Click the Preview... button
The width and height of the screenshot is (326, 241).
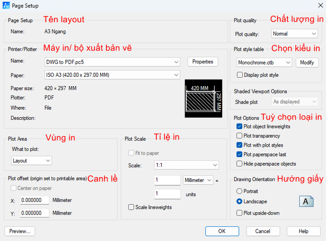pos(20,231)
